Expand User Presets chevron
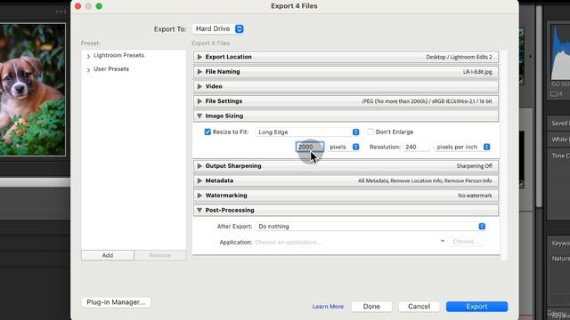The height and width of the screenshot is (320, 570). (88, 69)
